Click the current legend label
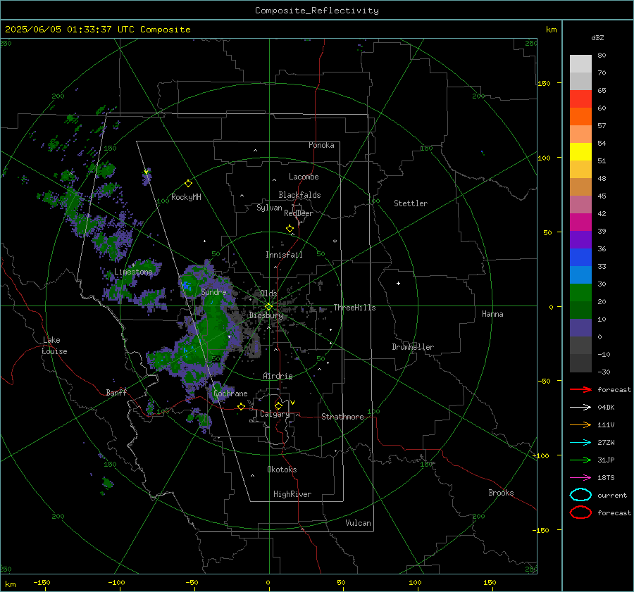This screenshot has width=634, height=592. tap(612, 495)
